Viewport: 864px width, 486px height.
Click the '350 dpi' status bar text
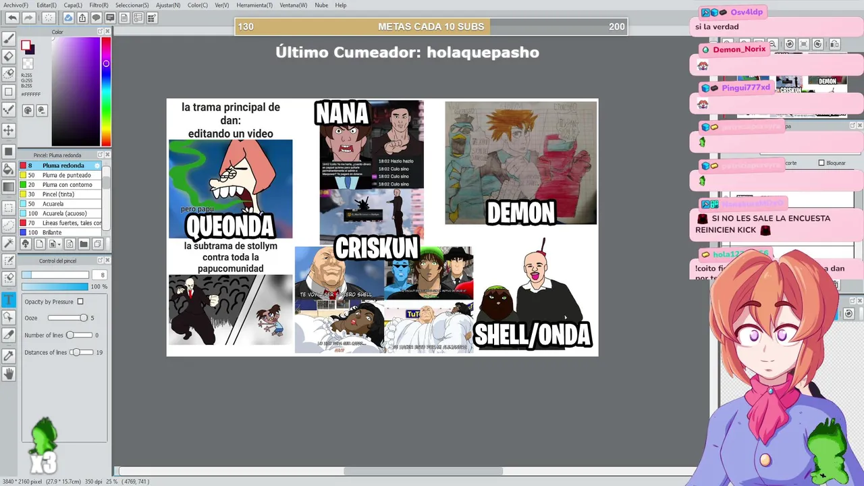click(x=92, y=482)
